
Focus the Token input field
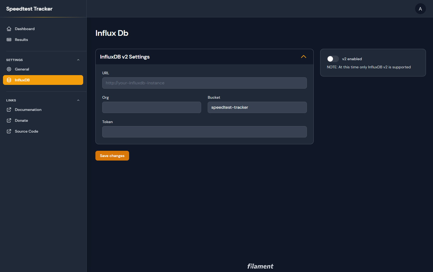(204, 132)
